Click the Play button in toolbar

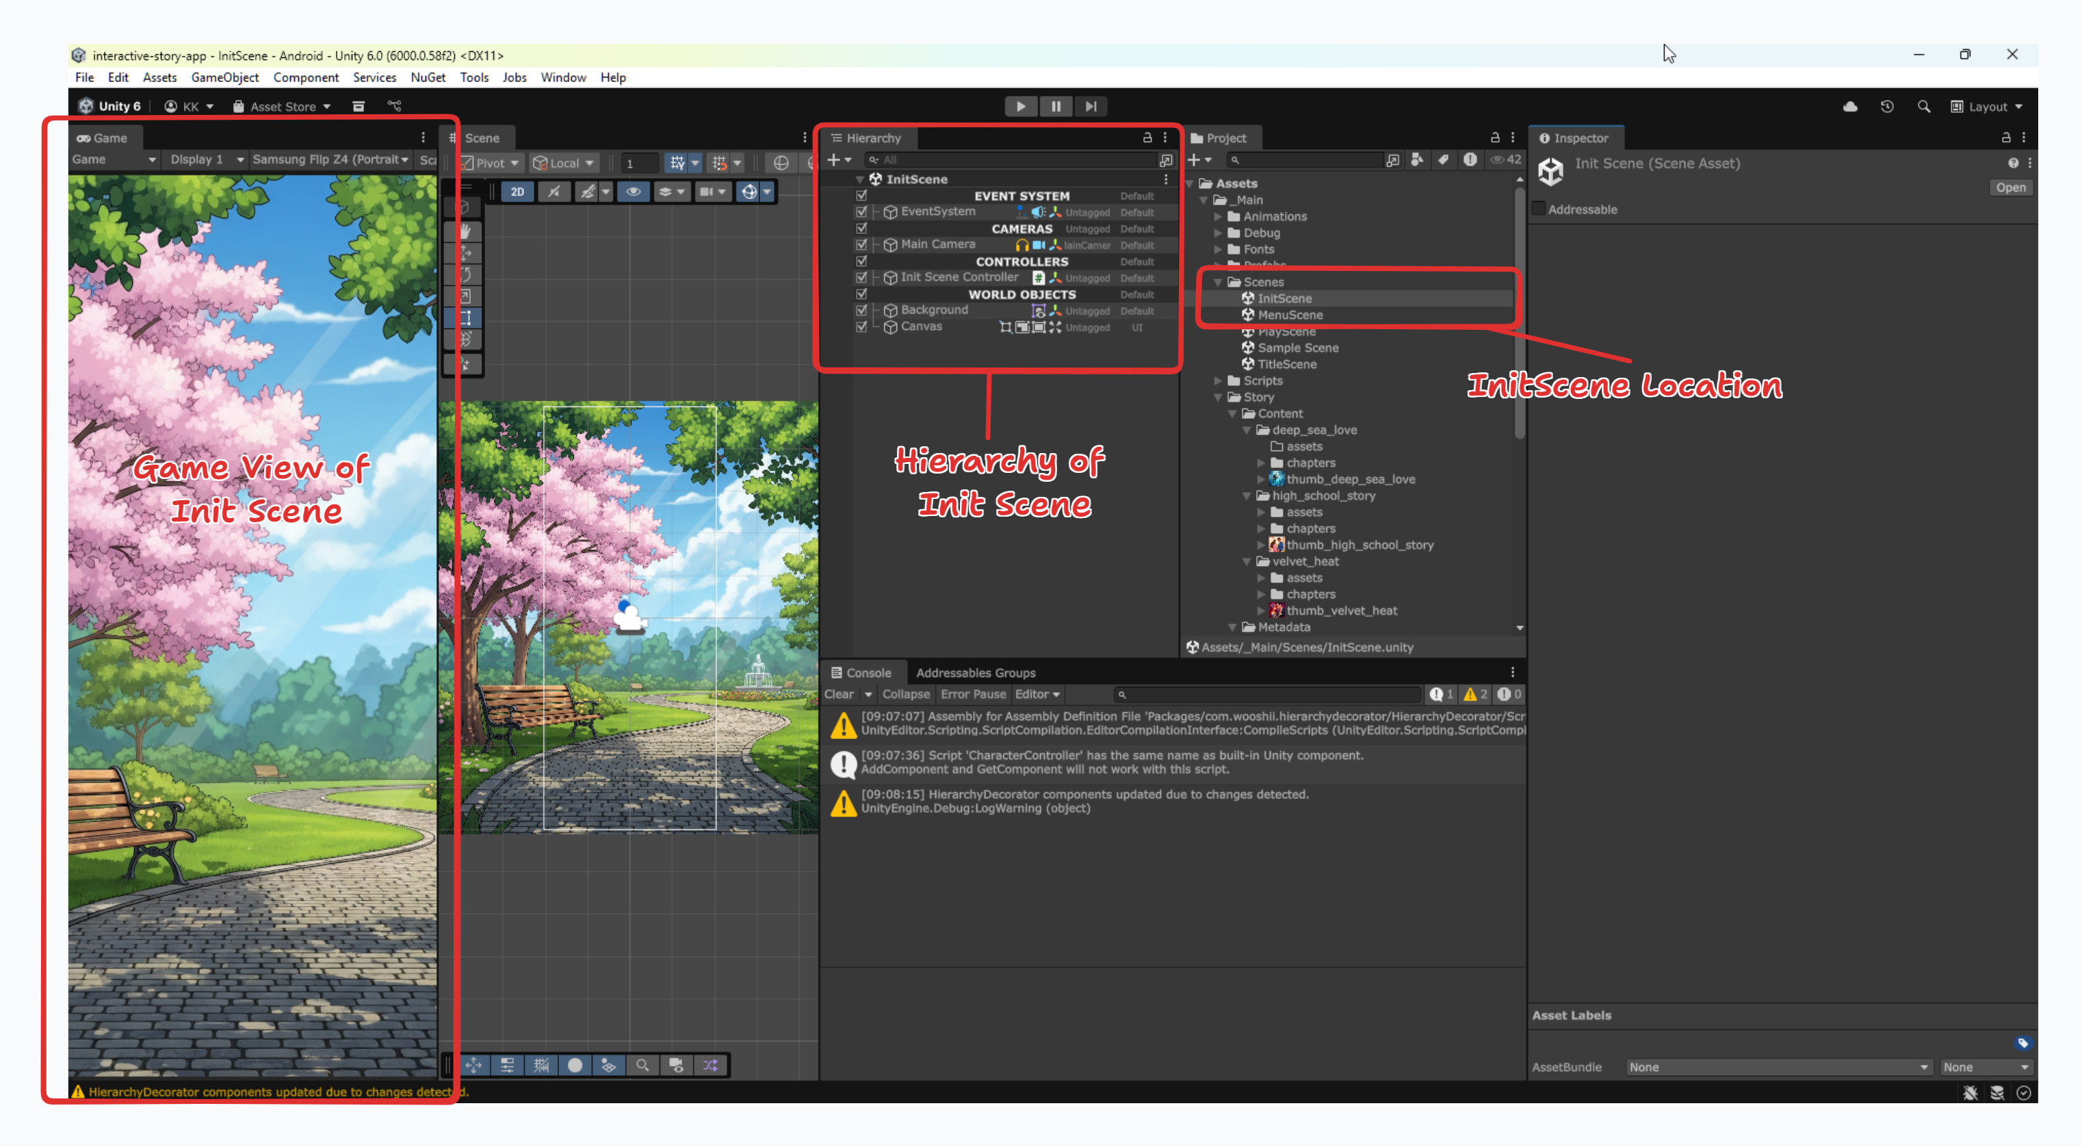pyautogui.click(x=1021, y=106)
